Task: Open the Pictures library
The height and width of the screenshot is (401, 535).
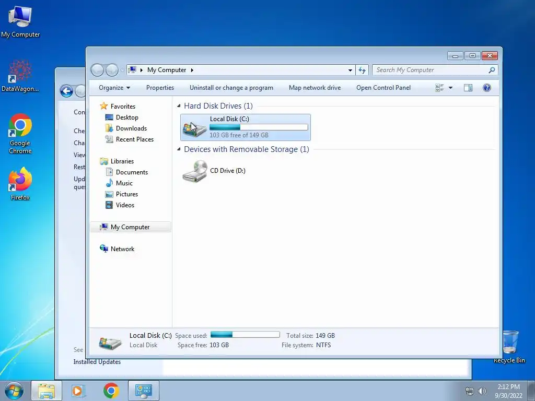Action: click(127, 194)
